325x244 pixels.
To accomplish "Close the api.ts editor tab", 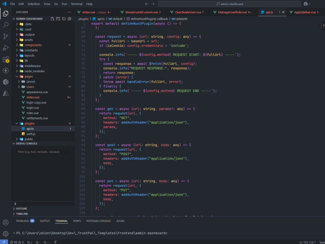I will [283, 12].
